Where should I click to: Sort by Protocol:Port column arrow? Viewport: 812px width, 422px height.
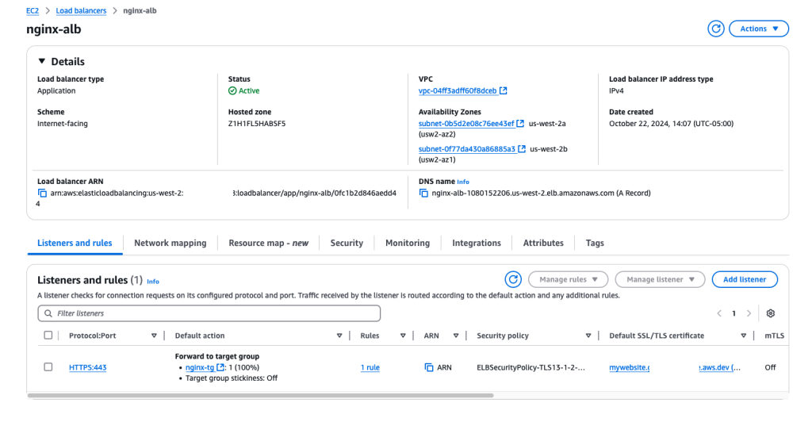[x=154, y=336]
